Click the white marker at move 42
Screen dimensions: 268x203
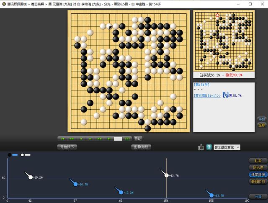point(31,177)
